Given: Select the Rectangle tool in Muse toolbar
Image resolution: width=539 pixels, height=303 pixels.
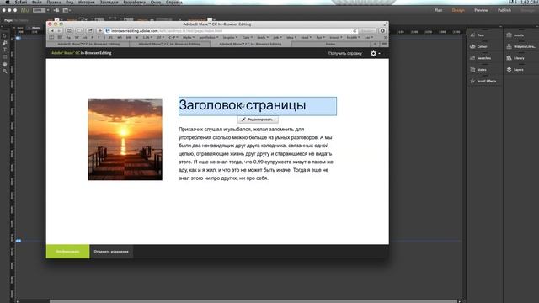Looking at the screenshot, I should (4, 57).
